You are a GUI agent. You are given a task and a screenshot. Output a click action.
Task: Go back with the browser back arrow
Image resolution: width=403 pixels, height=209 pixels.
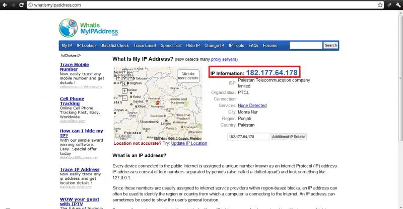[5, 5]
